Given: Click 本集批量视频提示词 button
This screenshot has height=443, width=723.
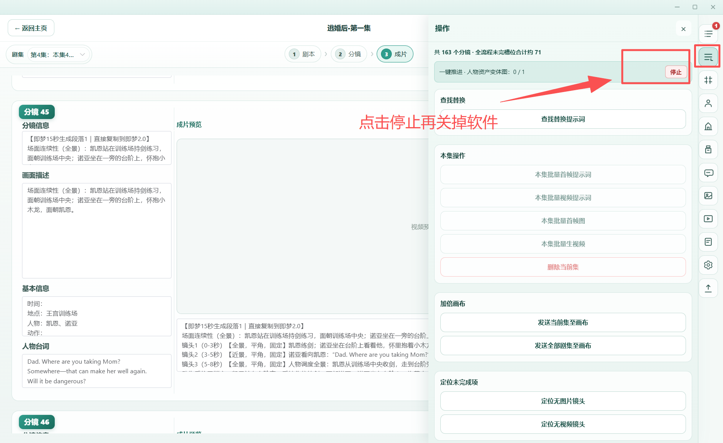Looking at the screenshot, I should (x=563, y=198).
